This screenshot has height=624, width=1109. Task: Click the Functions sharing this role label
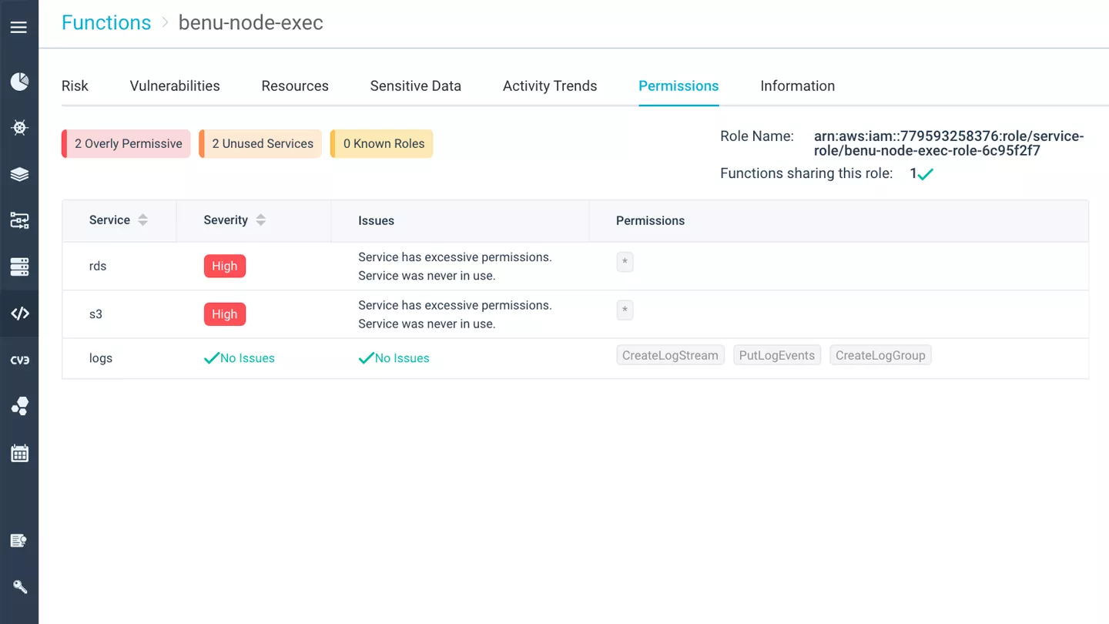[x=806, y=173]
